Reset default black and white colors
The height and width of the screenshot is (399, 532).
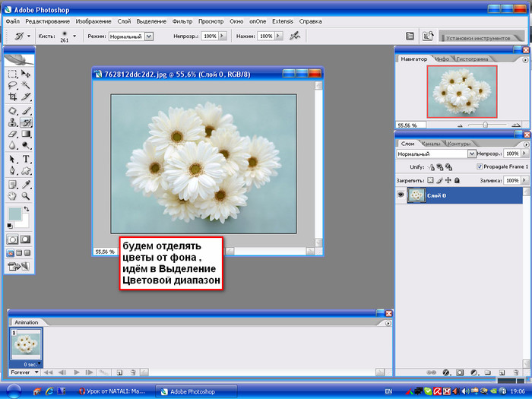[x=10, y=226]
